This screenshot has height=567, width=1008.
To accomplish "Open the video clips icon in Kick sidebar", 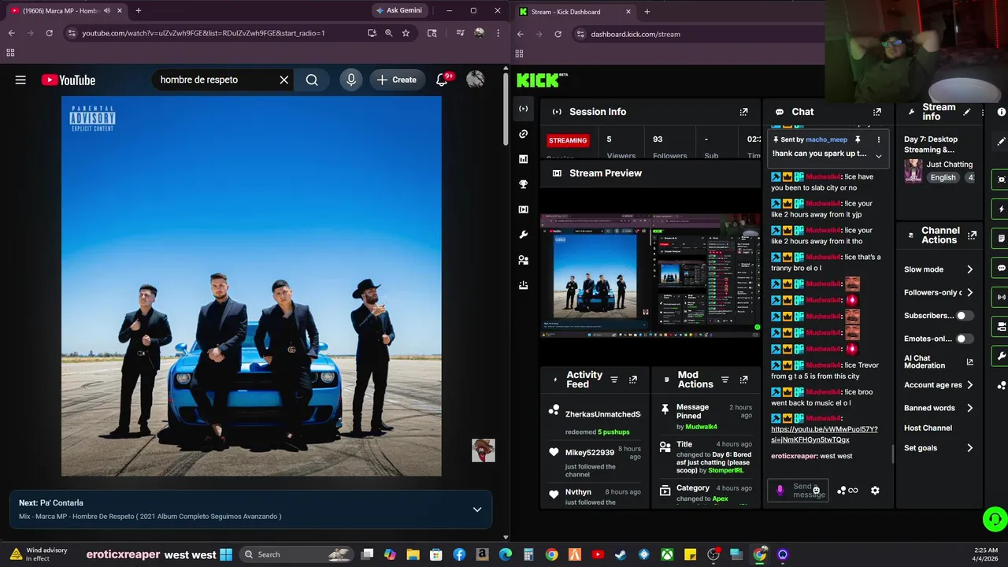I will (523, 209).
